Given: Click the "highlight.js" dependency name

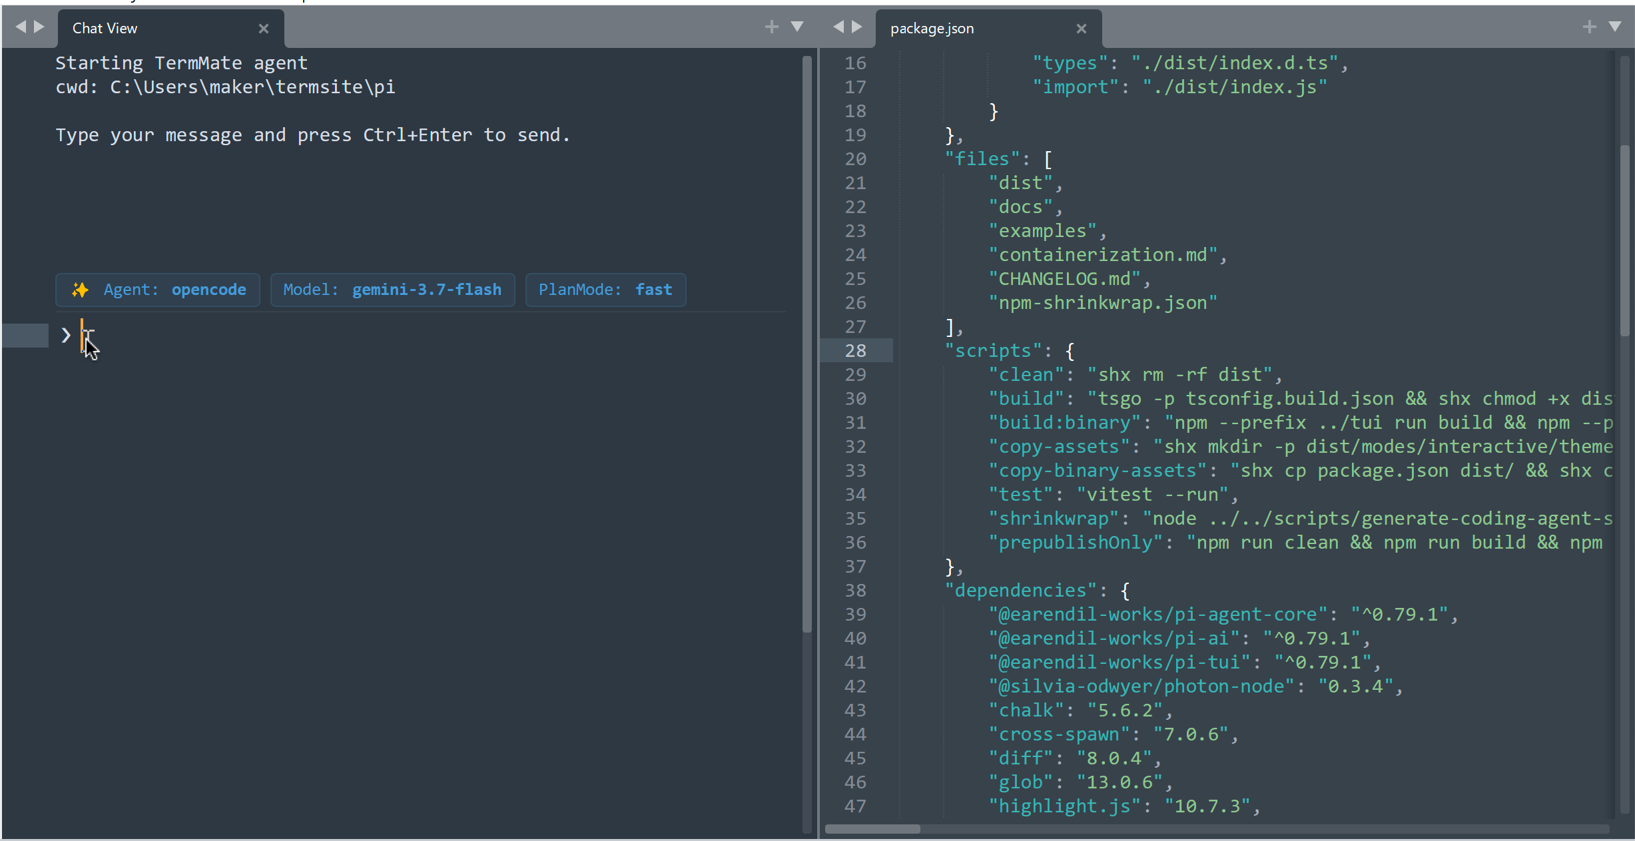Looking at the screenshot, I should pyautogui.click(x=1065, y=806).
